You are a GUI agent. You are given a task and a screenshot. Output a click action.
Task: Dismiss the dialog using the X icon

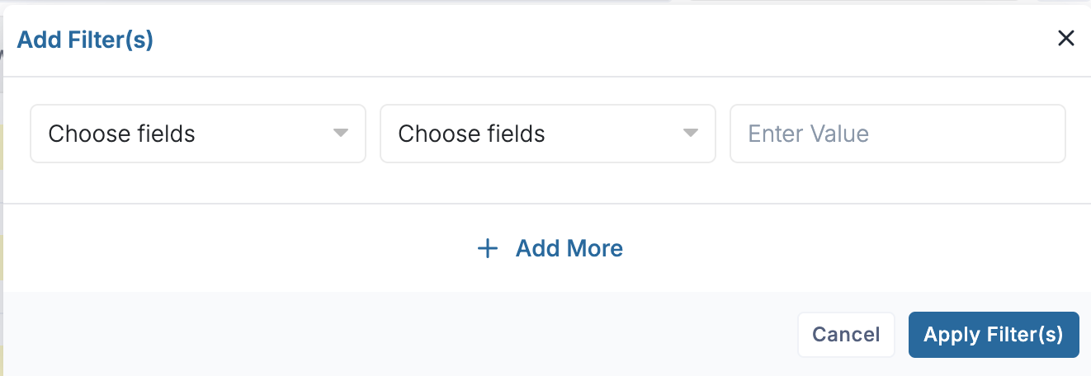point(1066,38)
